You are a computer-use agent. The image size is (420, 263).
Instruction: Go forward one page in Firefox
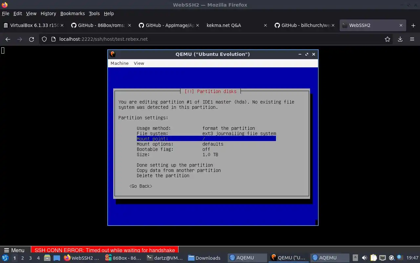tap(20, 39)
